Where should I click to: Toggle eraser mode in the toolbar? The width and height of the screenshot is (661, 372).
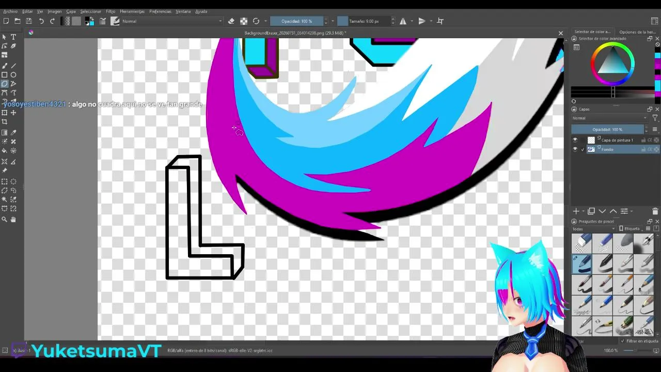pyautogui.click(x=231, y=21)
